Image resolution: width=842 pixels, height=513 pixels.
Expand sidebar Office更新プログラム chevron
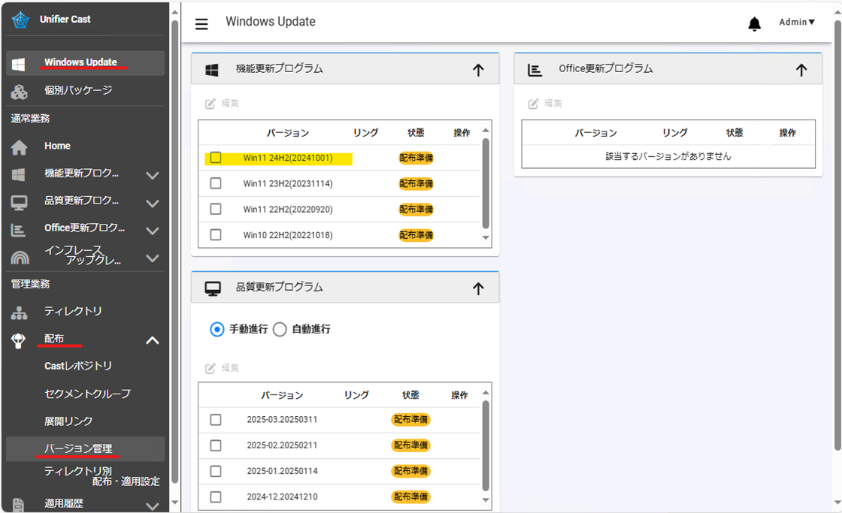(x=153, y=231)
